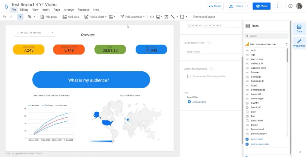Select the text box tool
The width and height of the screenshot is (307, 157).
click(166, 17)
